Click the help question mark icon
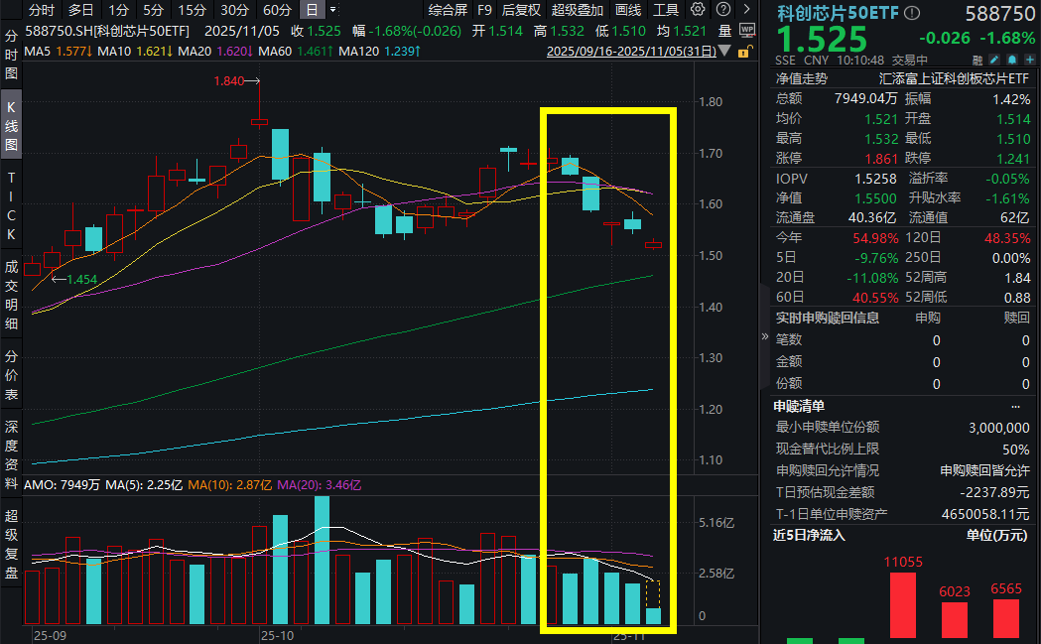This screenshot has height=644, width=1041. tap(723, 9)
